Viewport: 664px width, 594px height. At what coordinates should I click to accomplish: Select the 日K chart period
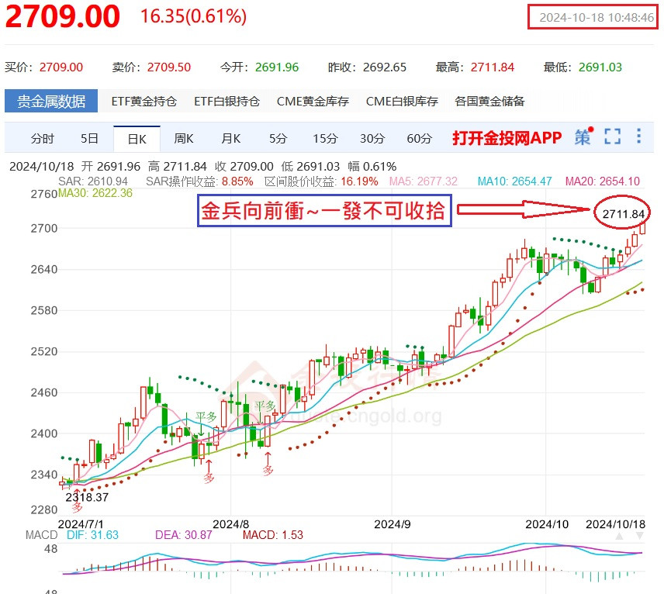(x=137, y=139)
